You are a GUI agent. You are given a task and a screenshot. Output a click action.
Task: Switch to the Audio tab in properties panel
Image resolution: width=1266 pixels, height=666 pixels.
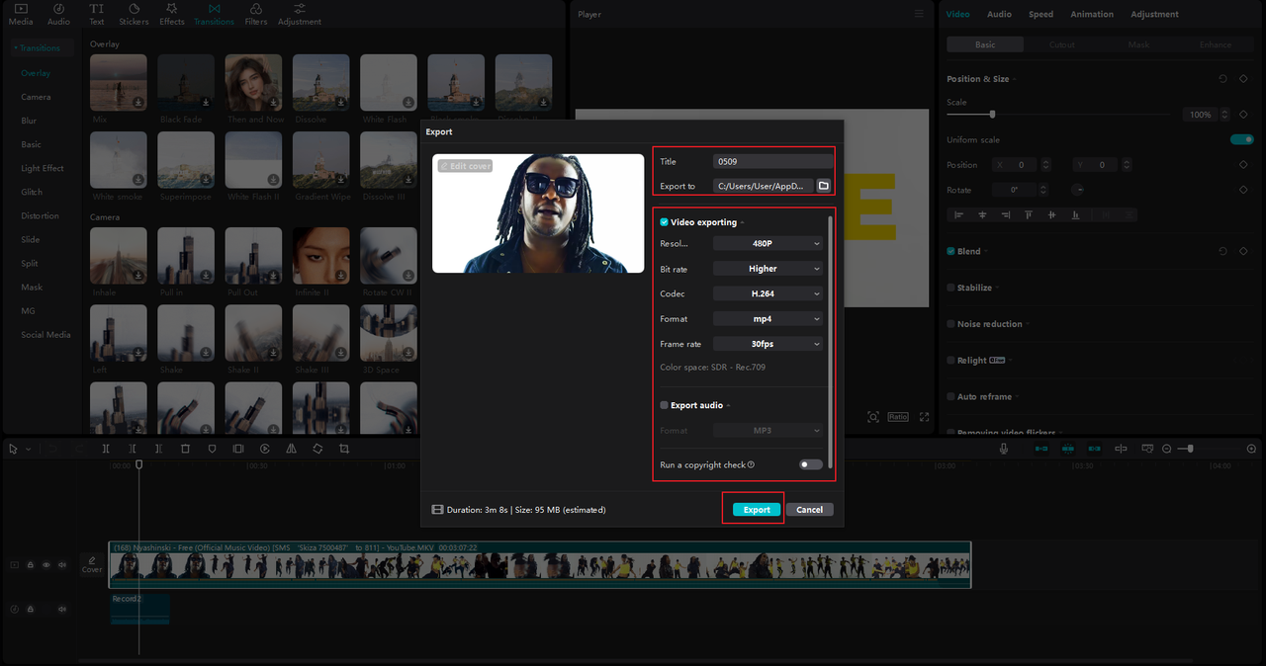coord(999,14)
